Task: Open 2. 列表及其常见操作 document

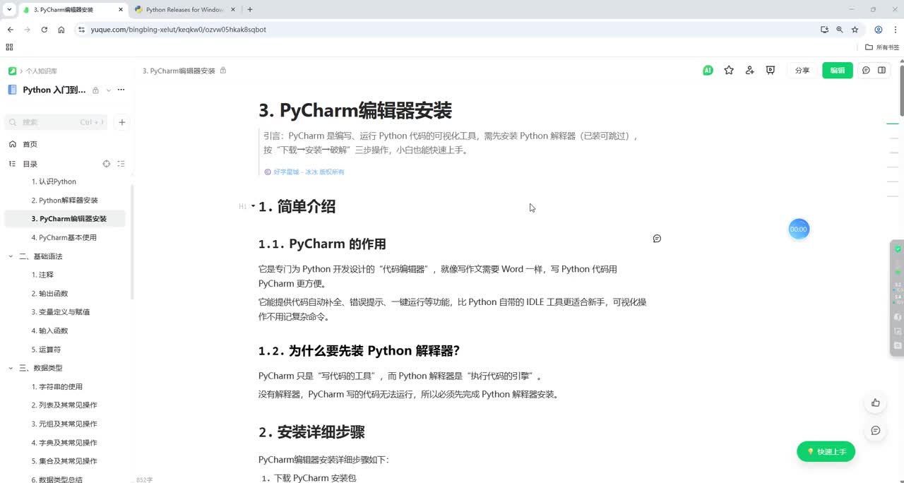Action: [64, 405]
